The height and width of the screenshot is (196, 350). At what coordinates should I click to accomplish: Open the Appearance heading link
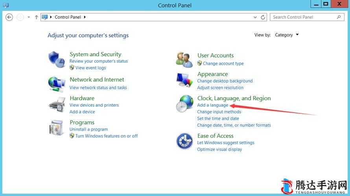click(213, 74)
